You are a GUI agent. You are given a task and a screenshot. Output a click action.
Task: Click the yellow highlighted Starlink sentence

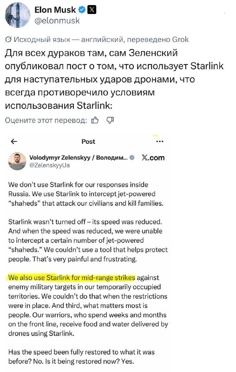(x=72, y=278)
